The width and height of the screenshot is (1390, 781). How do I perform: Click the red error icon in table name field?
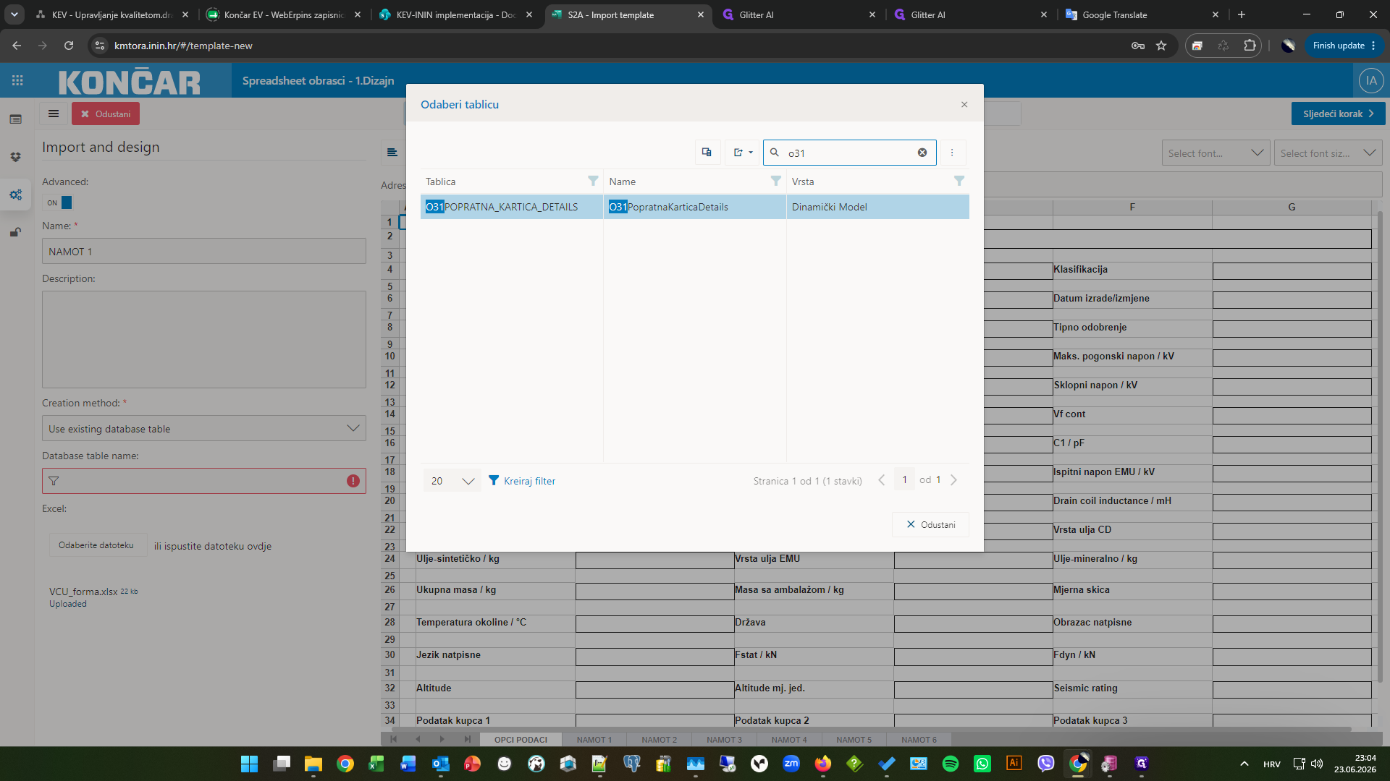(x=353, y=481)
